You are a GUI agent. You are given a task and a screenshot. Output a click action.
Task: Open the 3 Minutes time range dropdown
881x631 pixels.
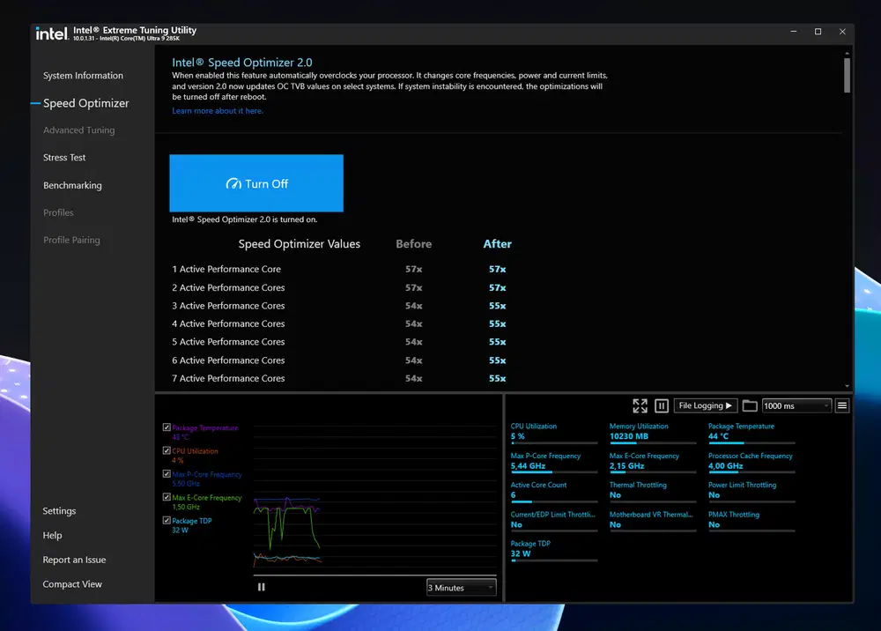pyautogui.click(x=461, y=588)
